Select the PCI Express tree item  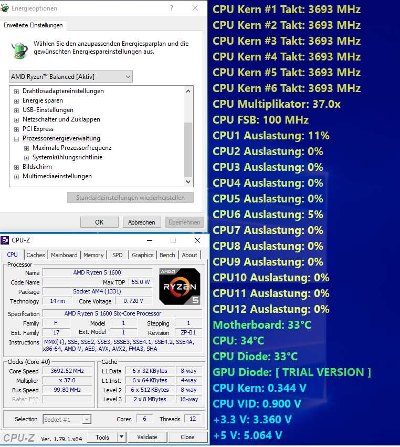[38, 129]
